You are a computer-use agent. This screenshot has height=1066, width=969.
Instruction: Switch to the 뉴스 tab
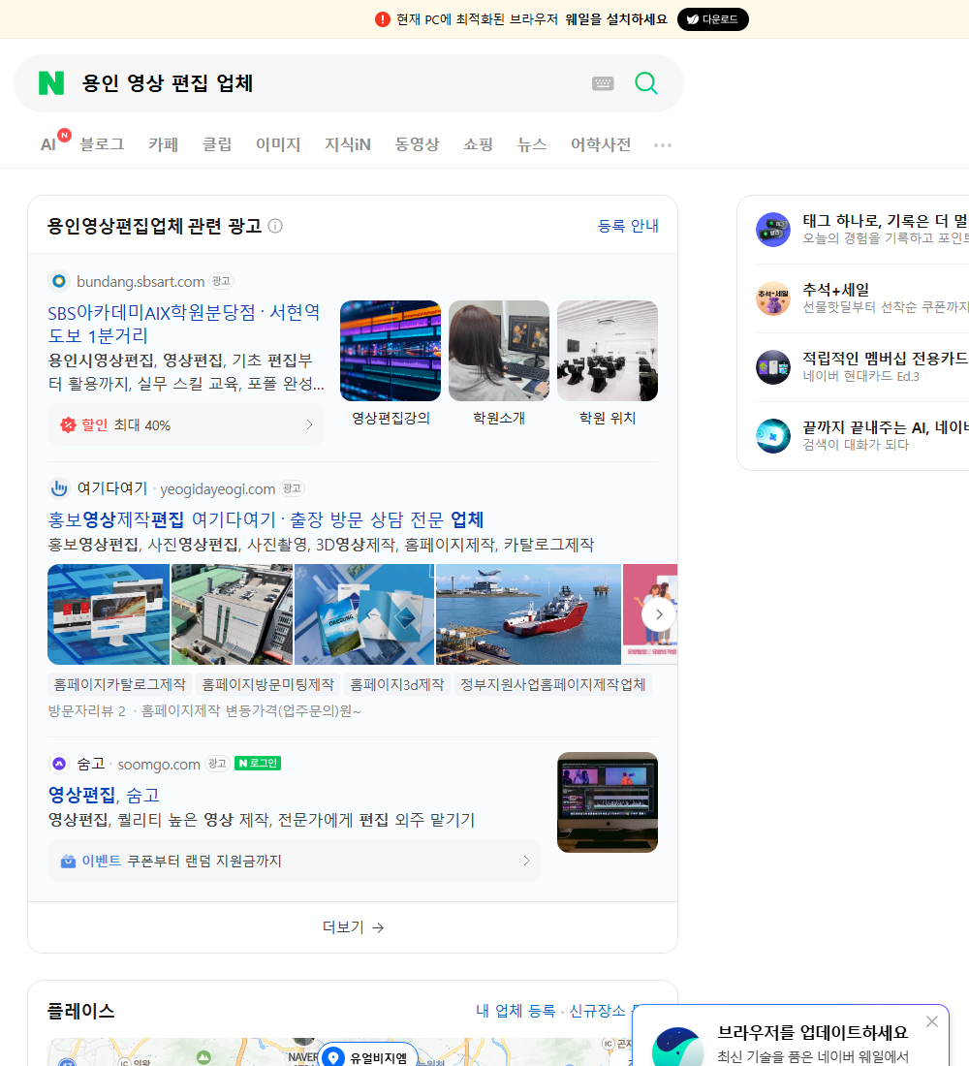pyautogui.click(x=532, y=144)
